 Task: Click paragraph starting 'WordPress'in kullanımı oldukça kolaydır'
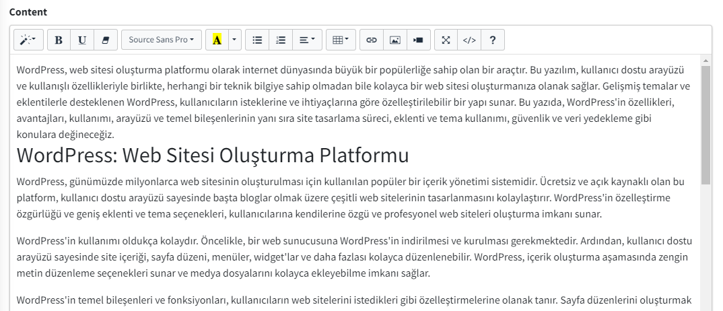(x=354, y=257)
